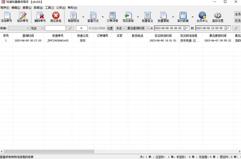241x159 pixels.
Task: Click the 设置 auto-refresh settings button
Action: tap(110, 28)
